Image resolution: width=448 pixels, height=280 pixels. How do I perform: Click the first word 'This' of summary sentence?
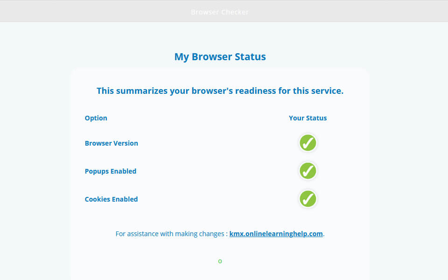(x=105, y=91)
